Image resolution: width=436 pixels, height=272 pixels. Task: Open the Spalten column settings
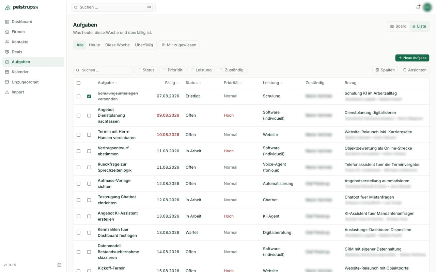coord(385,70)
